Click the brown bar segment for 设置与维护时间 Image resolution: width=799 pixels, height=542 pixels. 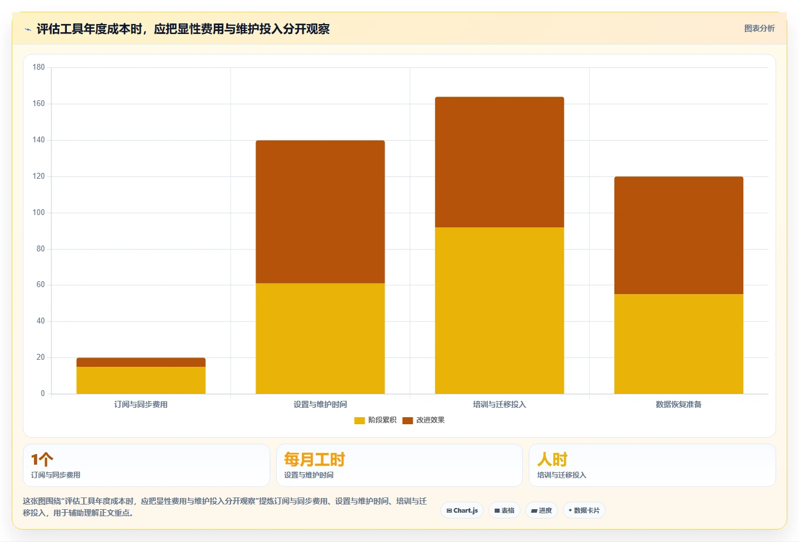pos(320,212)
